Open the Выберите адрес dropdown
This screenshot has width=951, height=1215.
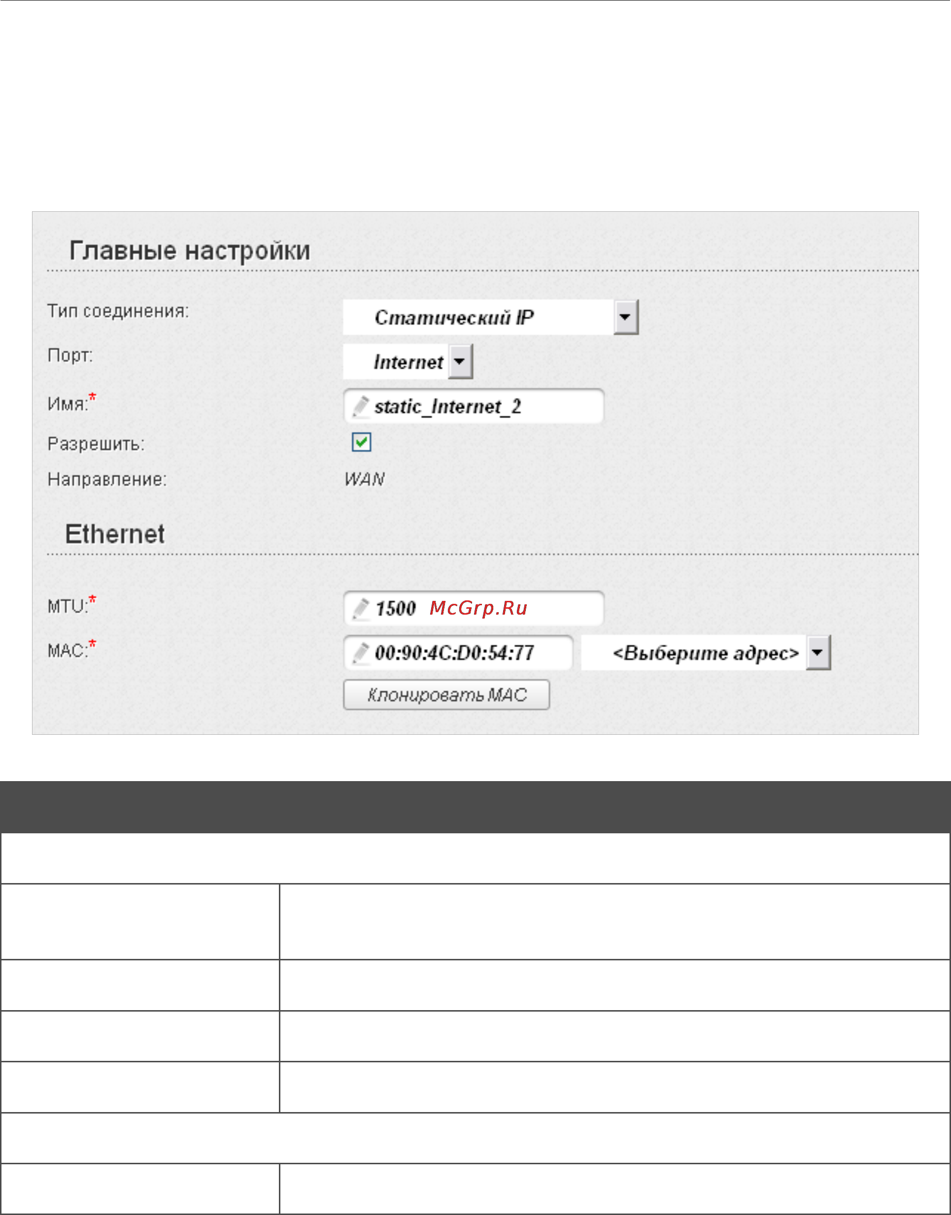[x=706, y=653]
